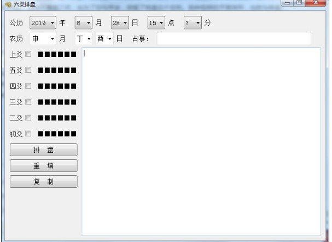Click the 四爻 solid line graphic
The height and width of the screenshot is (242, 332).
click(x=57, y=87)
